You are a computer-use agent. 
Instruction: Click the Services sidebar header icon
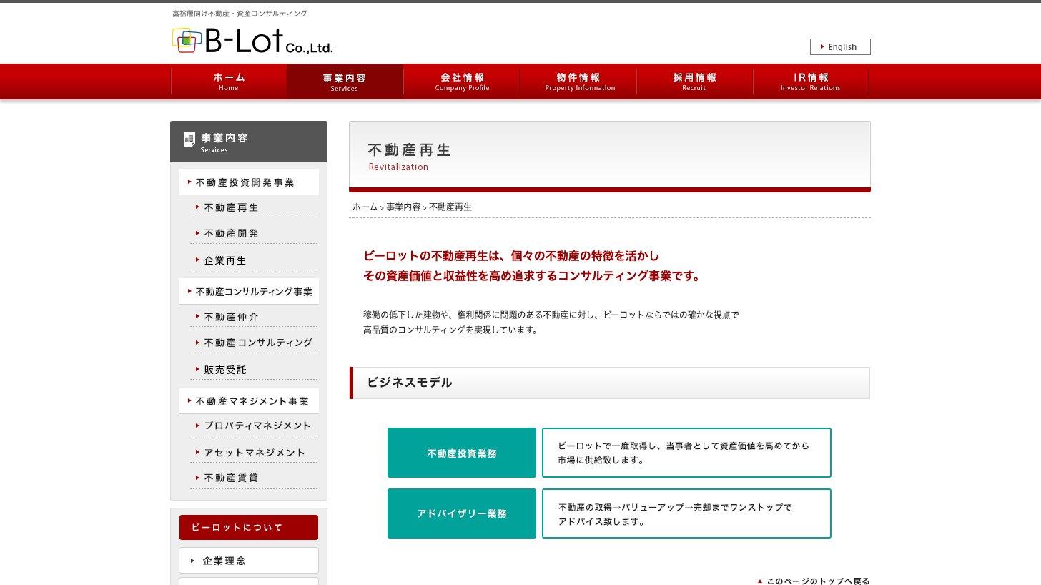(189, 139)
